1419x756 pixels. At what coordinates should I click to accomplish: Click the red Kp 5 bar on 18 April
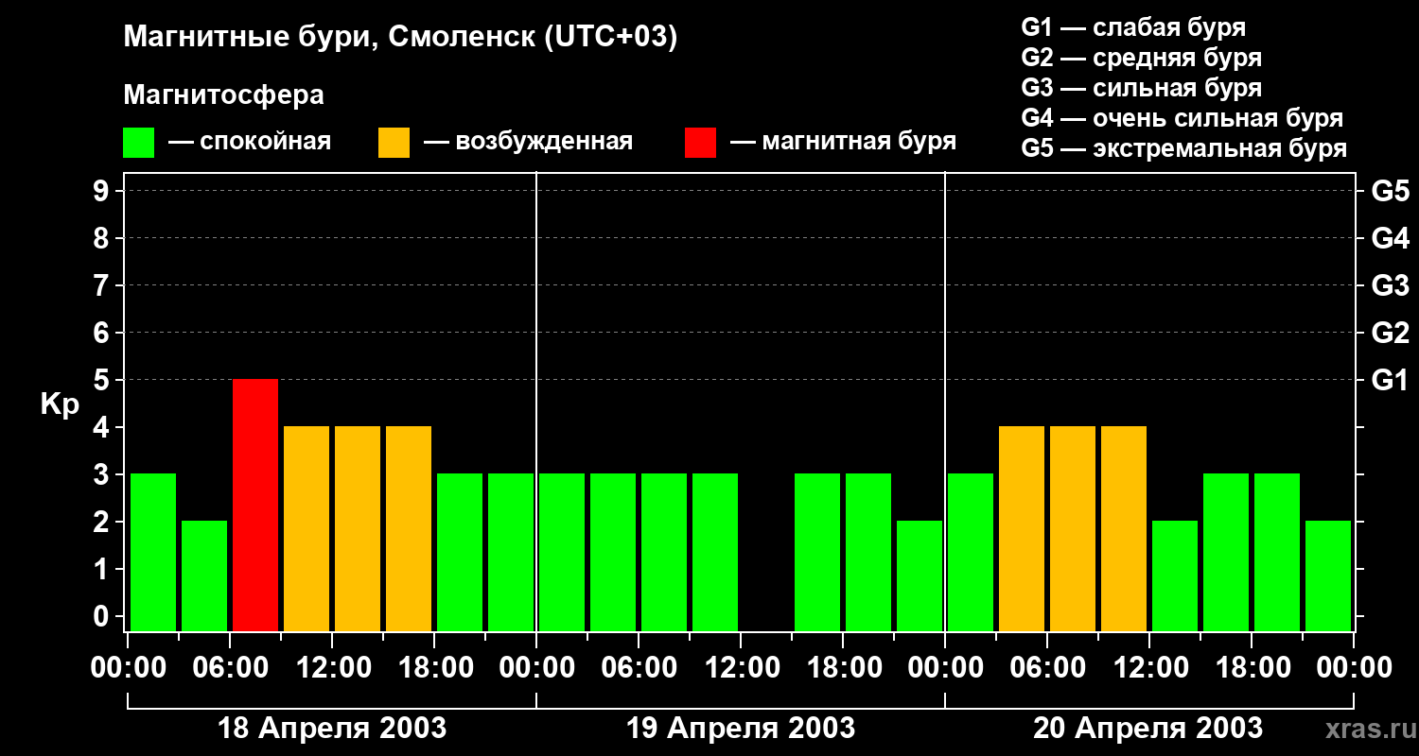255,506
